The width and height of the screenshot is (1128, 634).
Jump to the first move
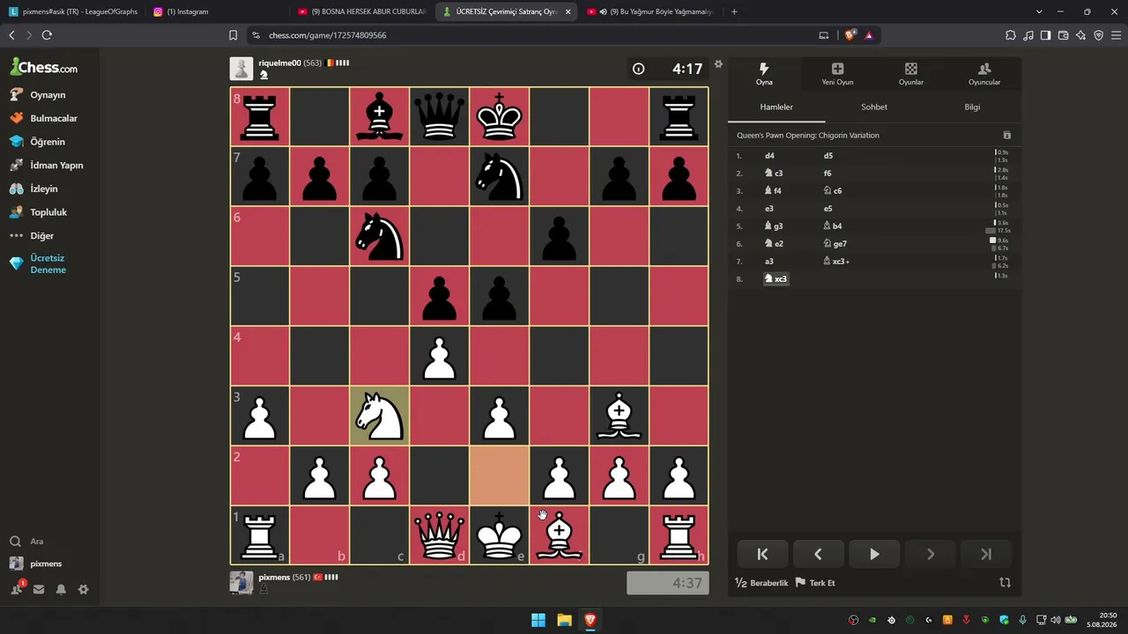(x=762, y=554)
